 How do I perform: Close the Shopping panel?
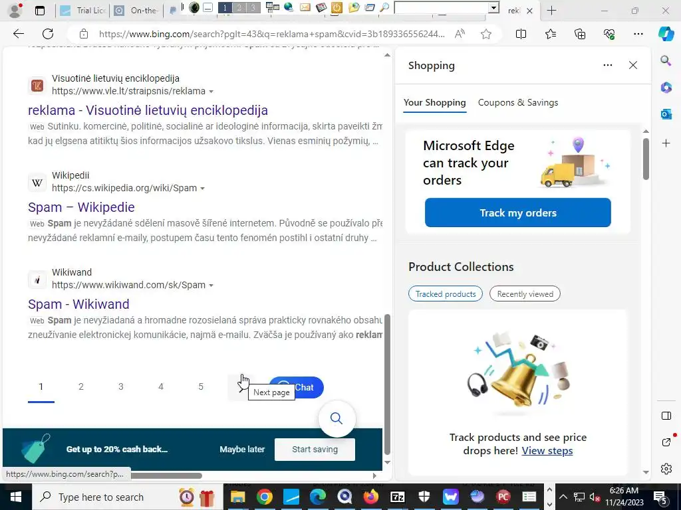click(x=633, y=65)
